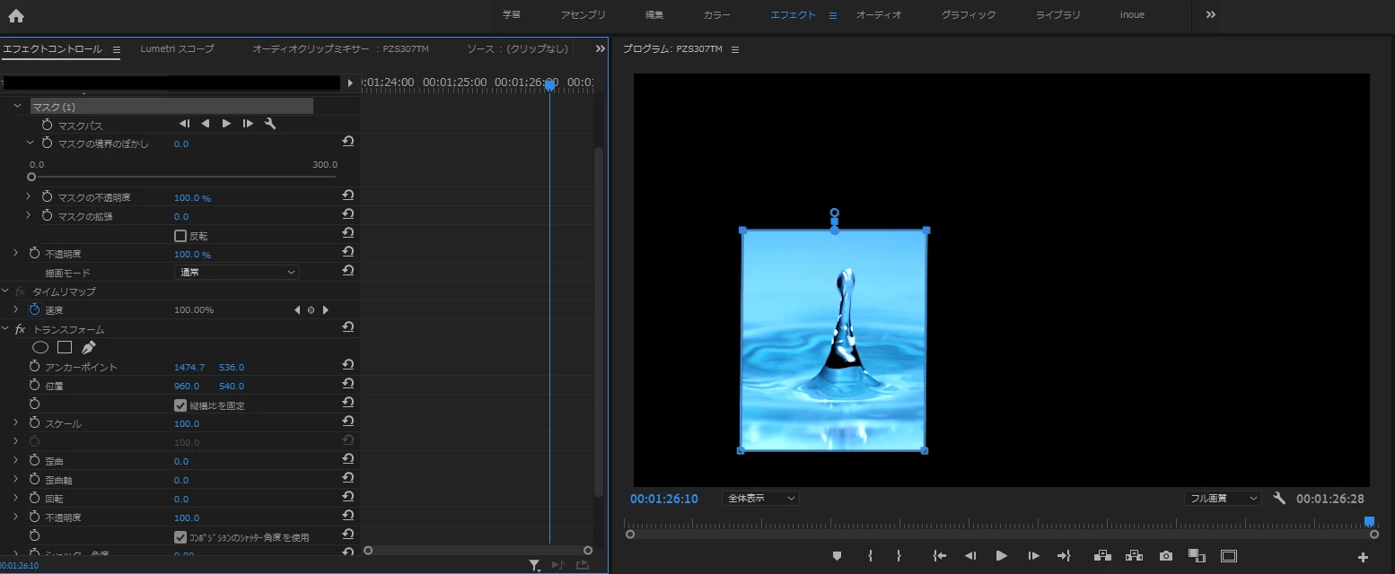The image size is (1395, 574).
Task: Step forward one frame
Action: (1033, 556)
